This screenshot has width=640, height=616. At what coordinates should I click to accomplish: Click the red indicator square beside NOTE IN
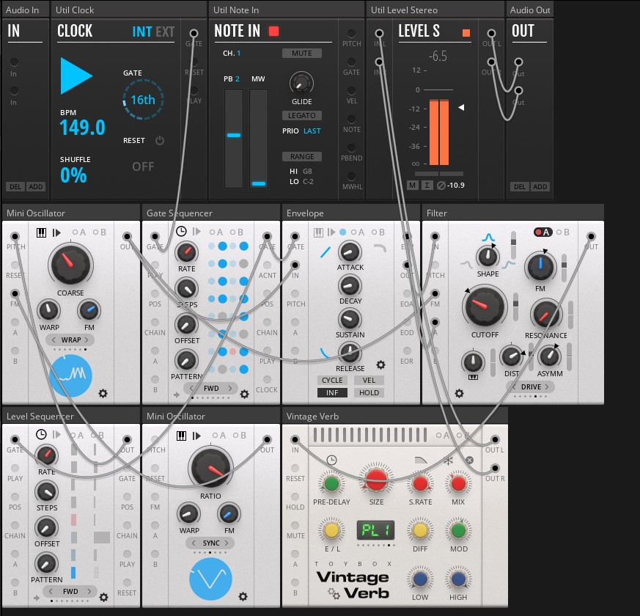tap(274, 31)
